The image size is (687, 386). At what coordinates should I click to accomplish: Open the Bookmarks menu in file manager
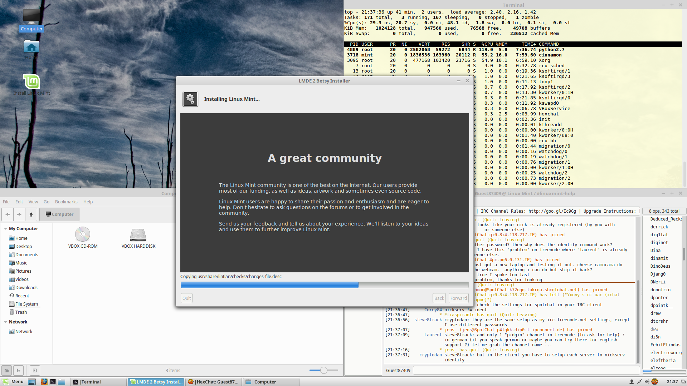point(66,202)
